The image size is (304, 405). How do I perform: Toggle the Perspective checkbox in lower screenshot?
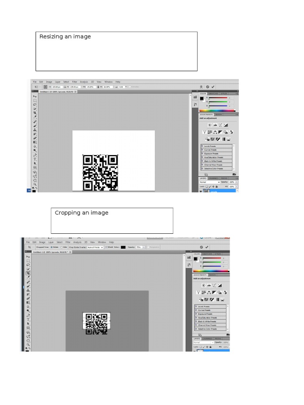pyautogui.click(x=148, y=247)
